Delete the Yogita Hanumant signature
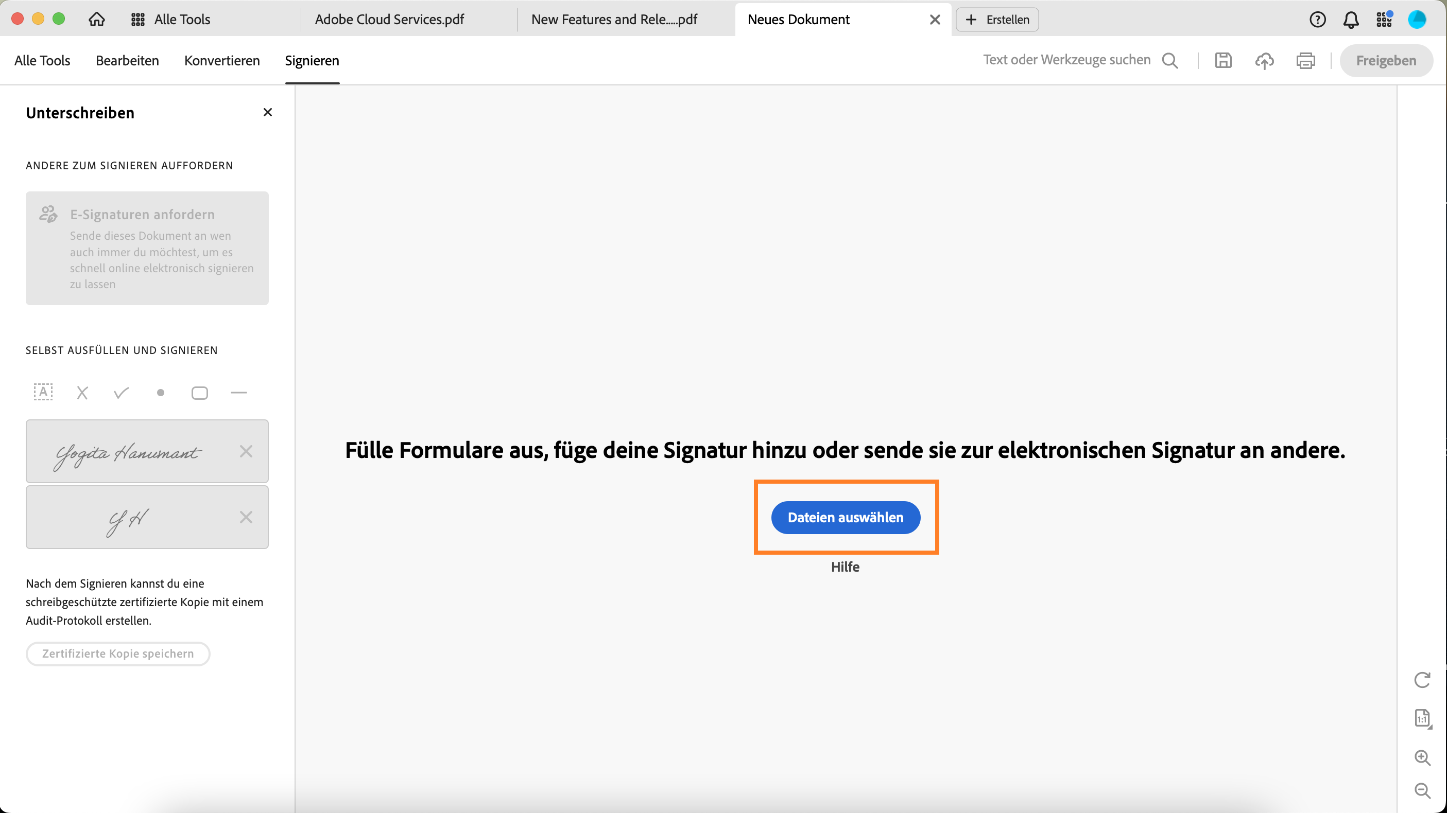Image resolution: width=1447 pixels, height=813 pixels. click(246, 451)
